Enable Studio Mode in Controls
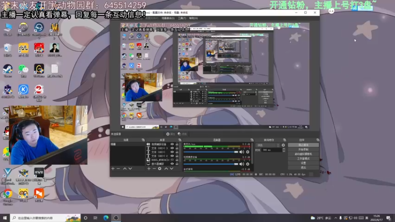This screenshot has width=395, height=222. coord(303,158)
